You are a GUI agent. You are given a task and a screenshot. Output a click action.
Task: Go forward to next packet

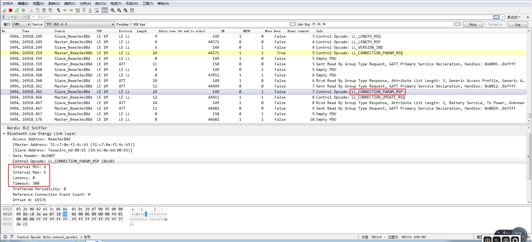[x=71, y=10]
